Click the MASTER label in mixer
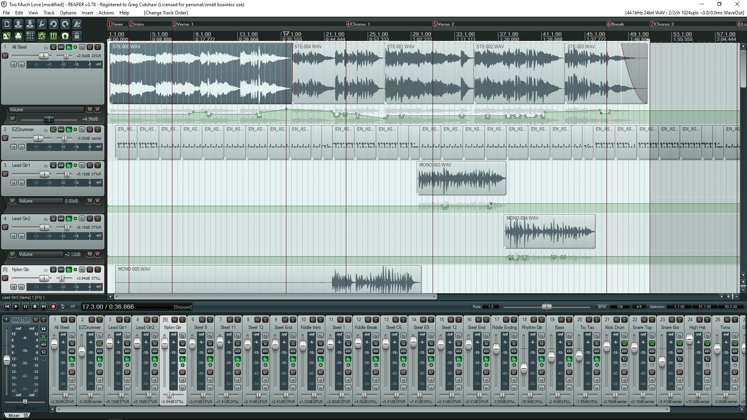Image resolution: width=747 pixels, height=420 pixels. (21, 320)
